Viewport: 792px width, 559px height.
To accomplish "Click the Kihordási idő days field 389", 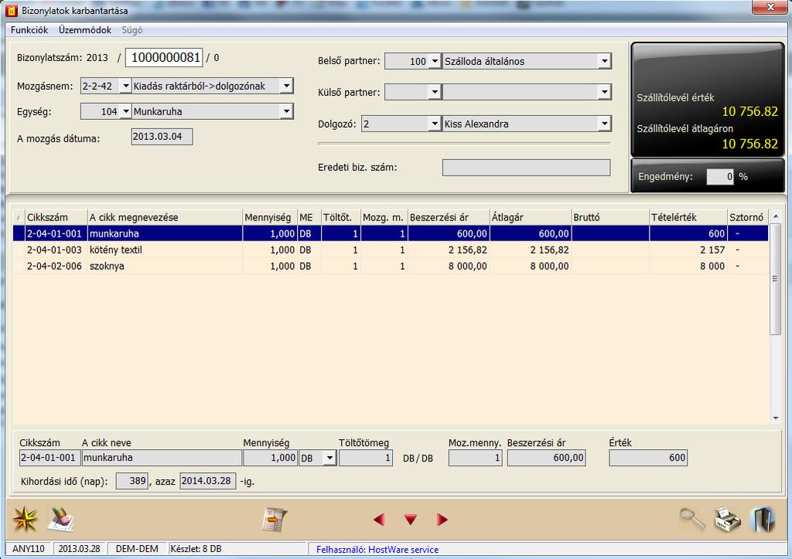I will (x=132, y=481).
